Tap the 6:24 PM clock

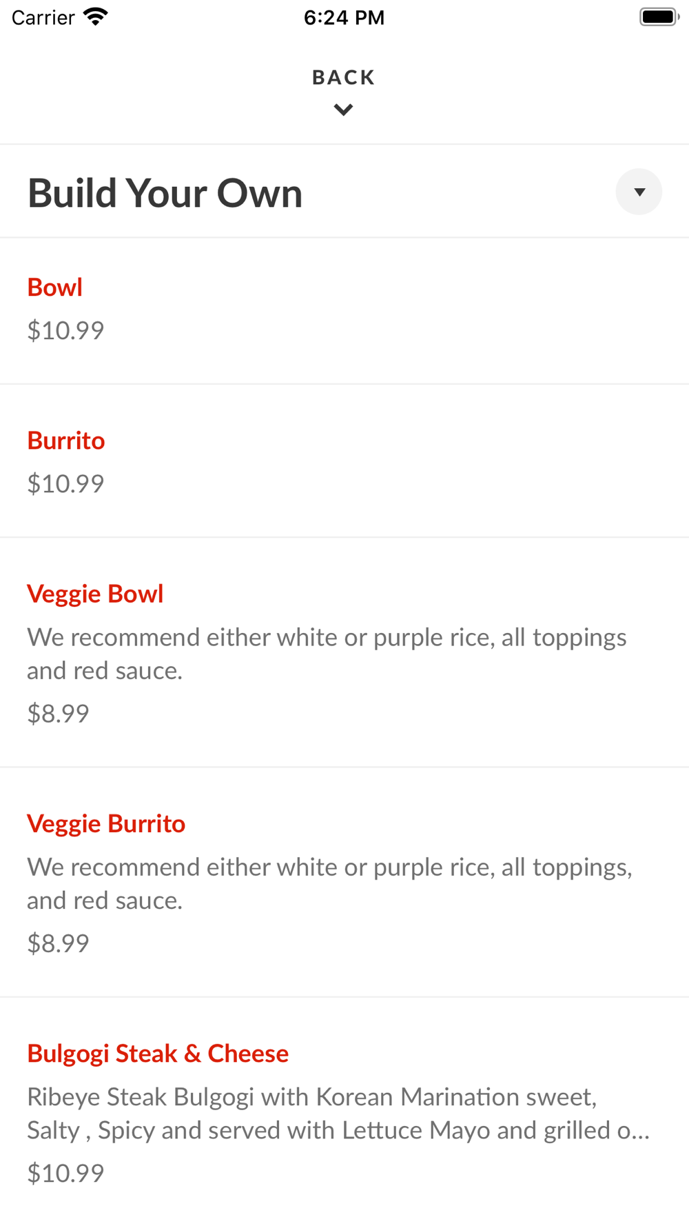(x=344, y=18)
